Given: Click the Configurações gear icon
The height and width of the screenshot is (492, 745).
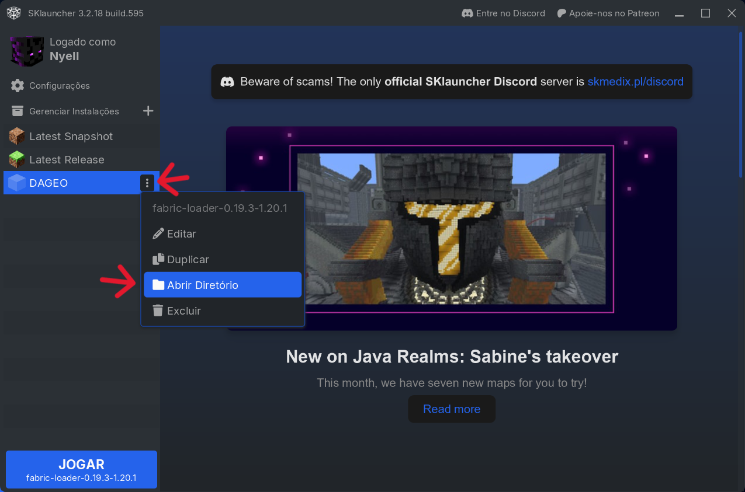Looking at the screenshot, I should 18,85.
